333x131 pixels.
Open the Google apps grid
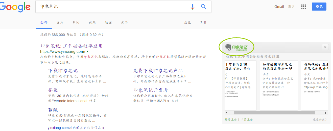point(303,7)
